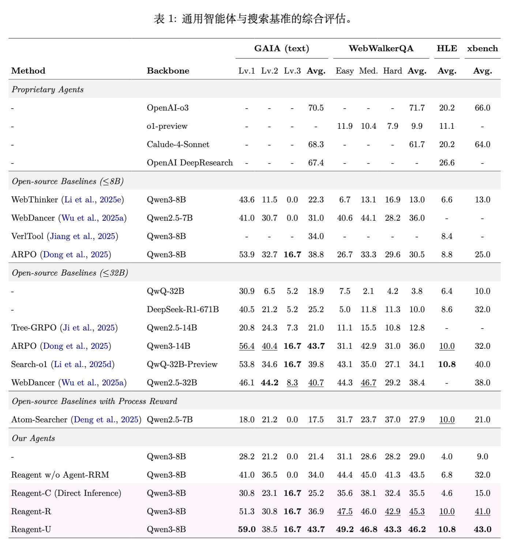Click the WebWalkerQA column group header
507x546 pixels.
(x=381, y=49)
